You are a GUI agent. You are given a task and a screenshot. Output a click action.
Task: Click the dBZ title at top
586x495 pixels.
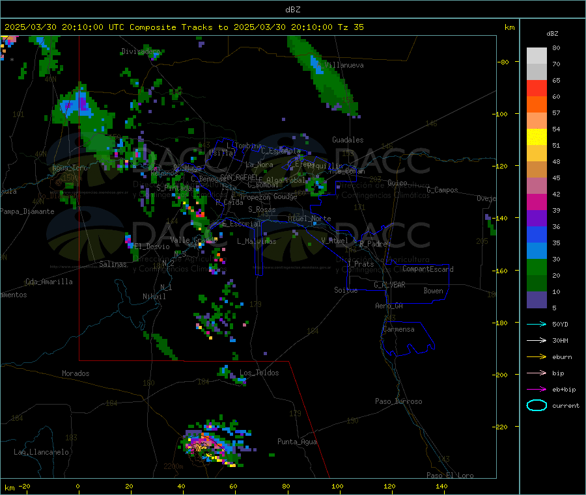292,9
